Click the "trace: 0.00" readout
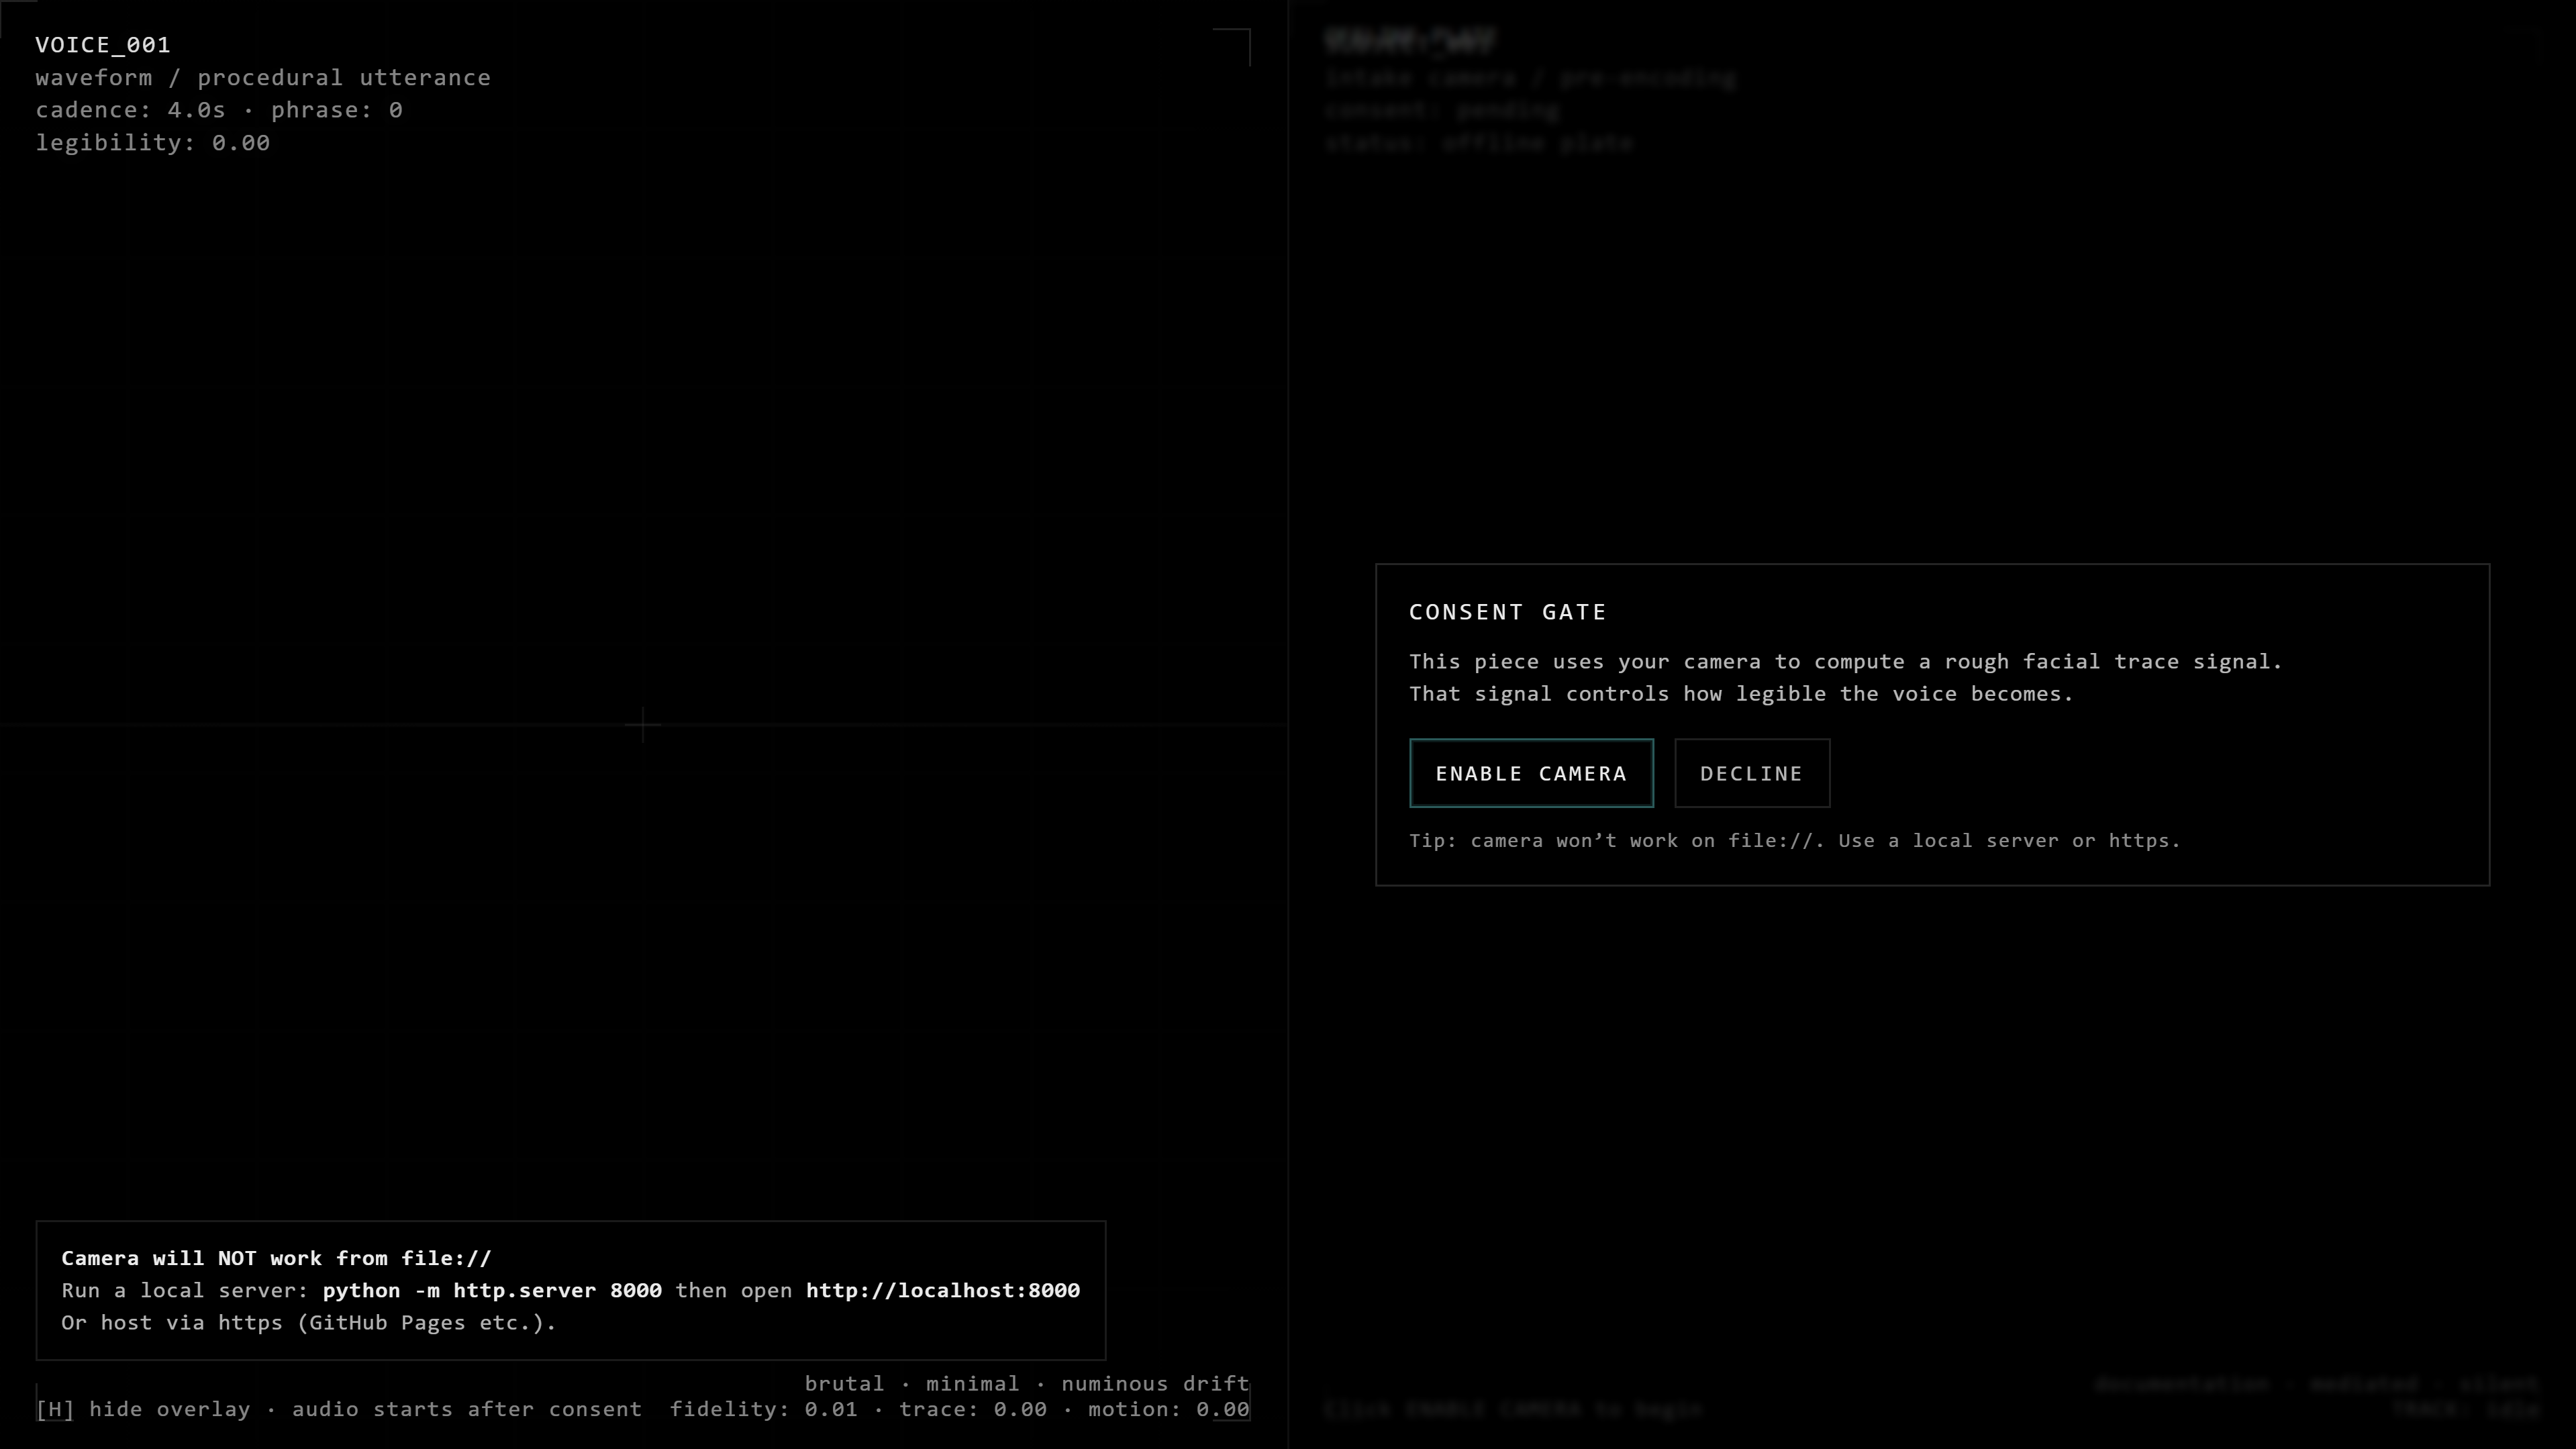 click(973, 1409)
